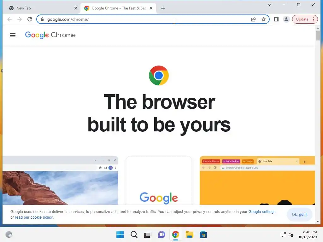Close the Google Chrome tab

[x=151, y=8]
